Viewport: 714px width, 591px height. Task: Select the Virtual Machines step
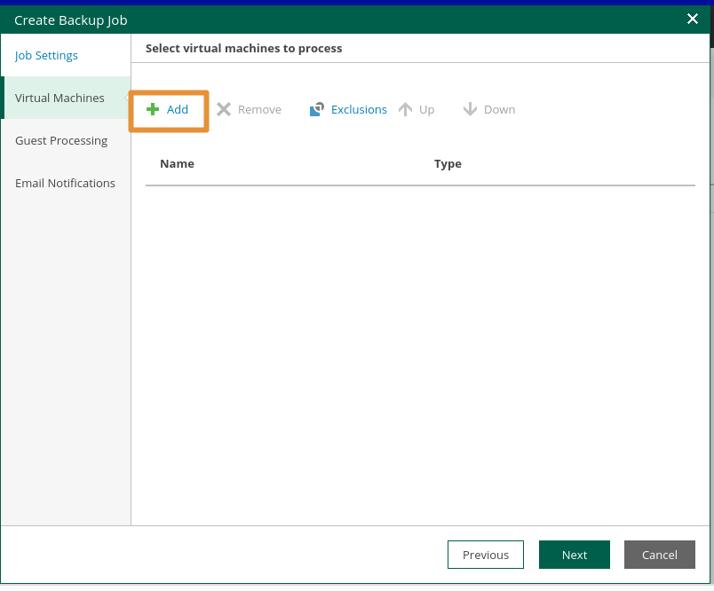[x=59, y=98]
